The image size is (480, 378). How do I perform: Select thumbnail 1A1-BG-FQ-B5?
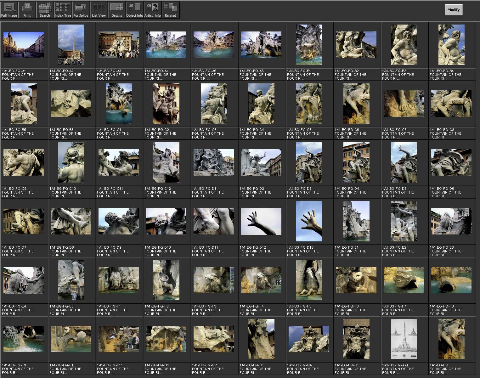click(24, 104)
